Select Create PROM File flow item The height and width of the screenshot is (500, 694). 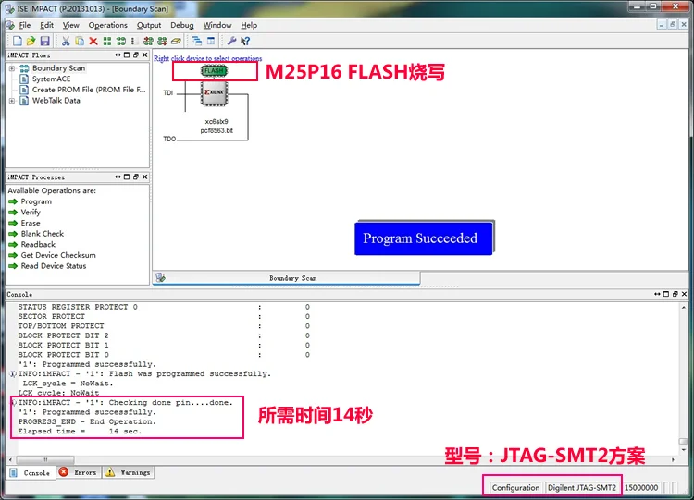pyautogui.click(x=89, y=90)
